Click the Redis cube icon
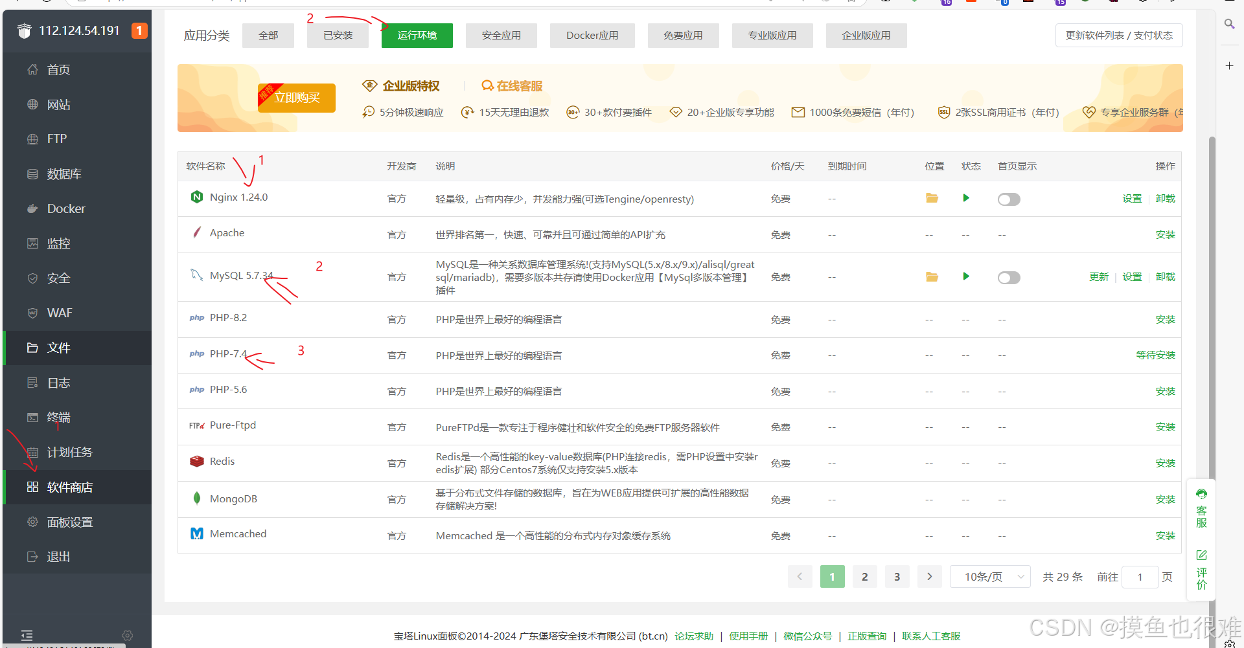1244x648 pixels. tap(197, 462)
